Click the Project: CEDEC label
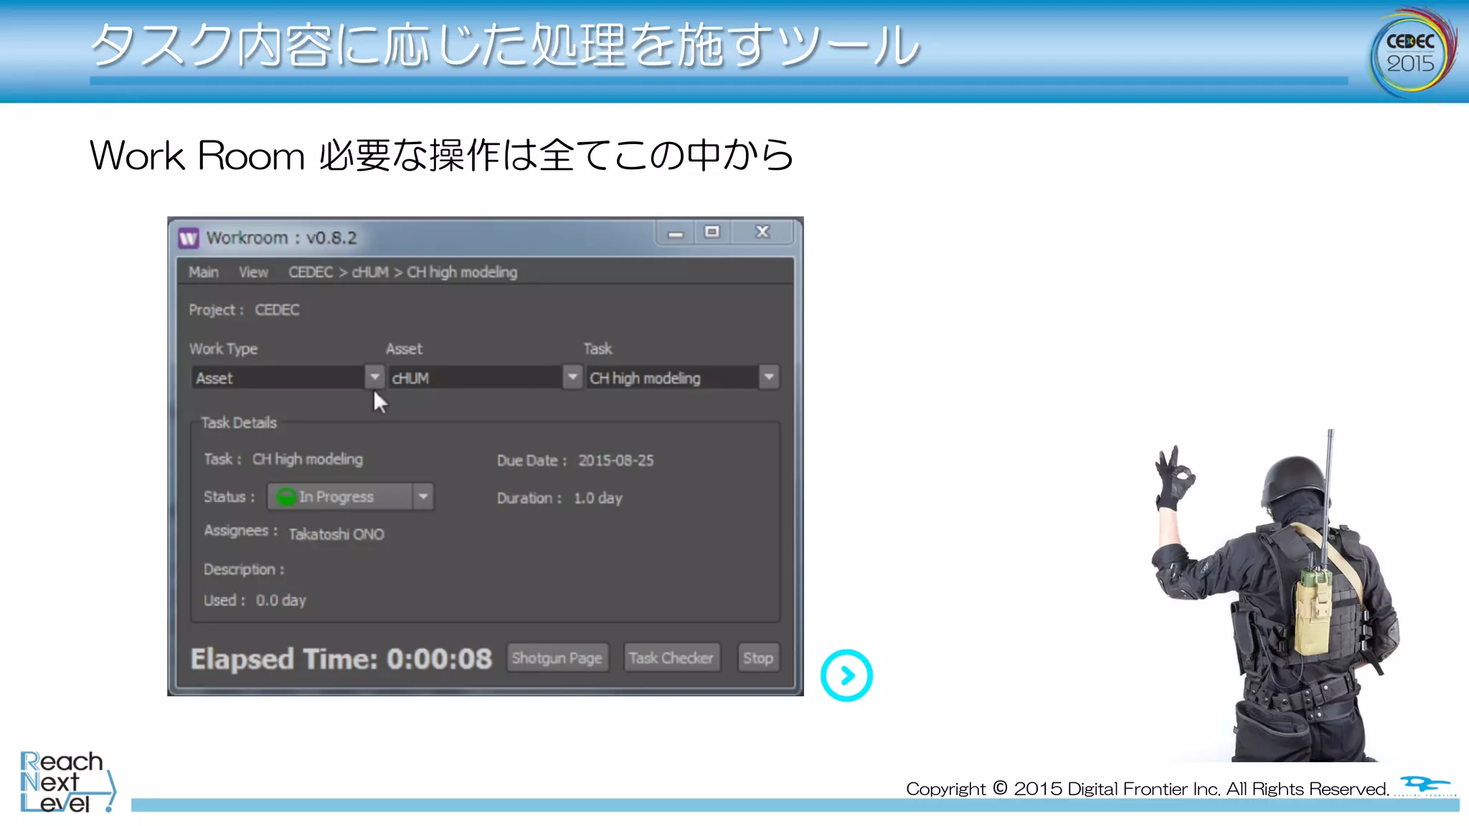 point(244,310)
